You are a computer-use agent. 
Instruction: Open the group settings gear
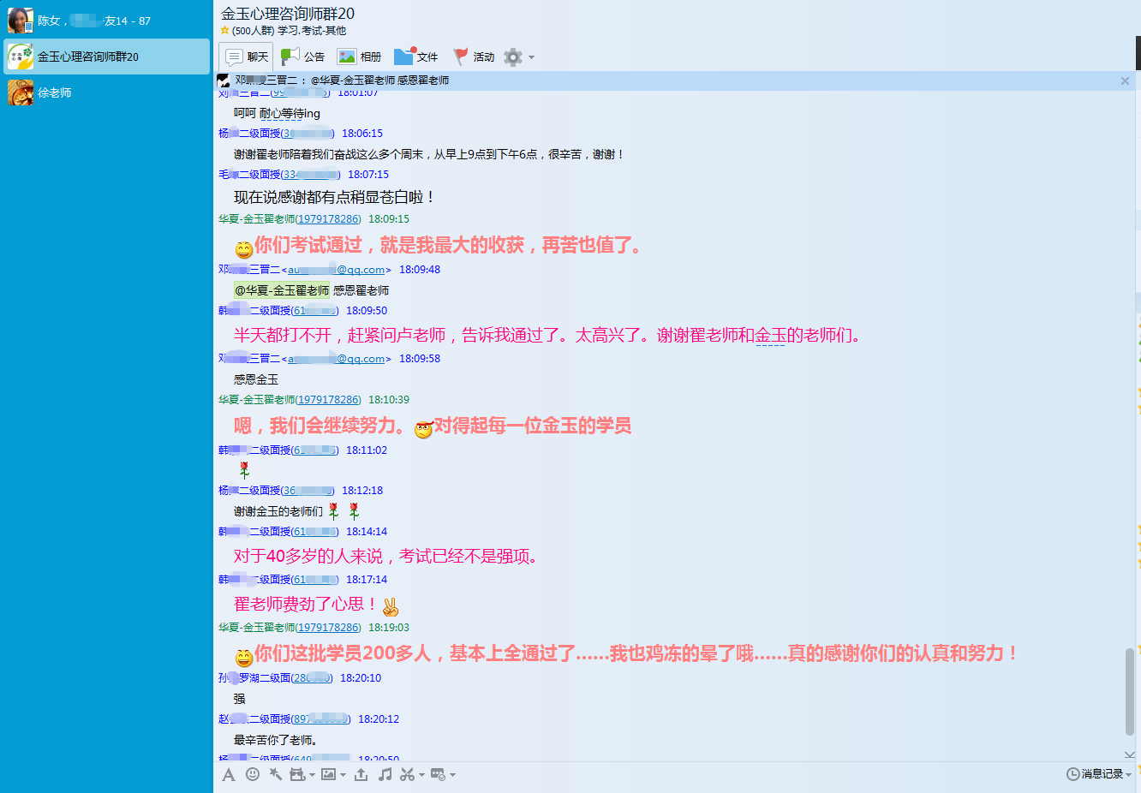tap(513, 57)
